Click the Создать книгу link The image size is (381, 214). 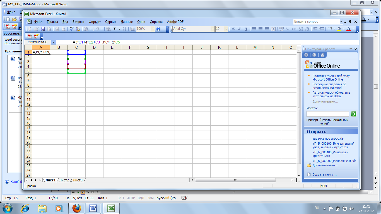pos(325,174)
